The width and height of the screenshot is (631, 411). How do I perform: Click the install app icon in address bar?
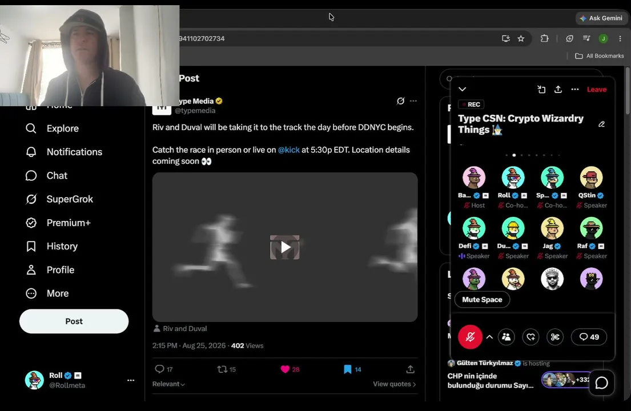click(506, 39)
